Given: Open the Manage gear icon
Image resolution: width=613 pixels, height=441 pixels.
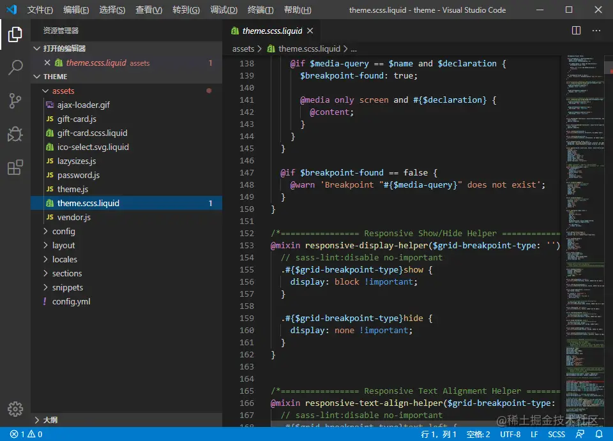Looking at the screenshot, I should click(15, 409).
